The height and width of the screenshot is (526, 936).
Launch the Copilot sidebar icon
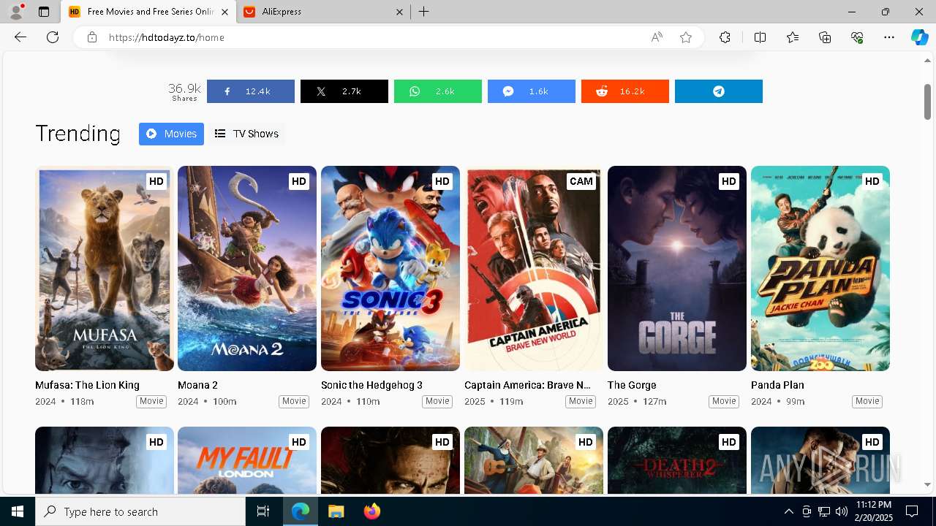pos(919,37)
